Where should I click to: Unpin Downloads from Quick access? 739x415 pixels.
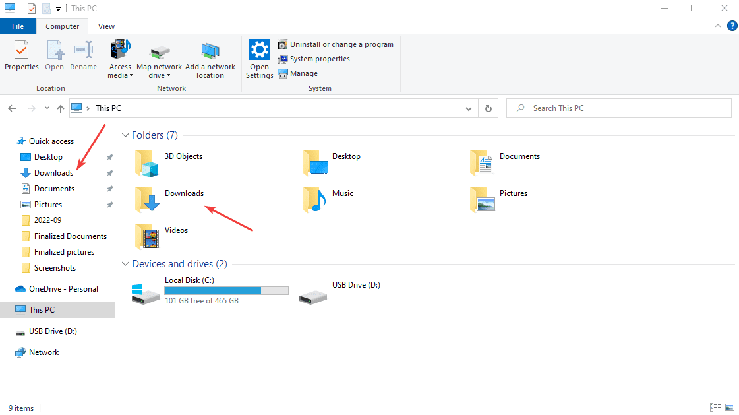pos(109,172)
